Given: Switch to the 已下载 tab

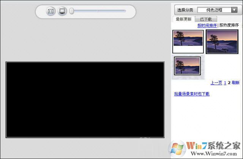Looking at the screenshot, I should pyautogui.click(x=206, y=19).
